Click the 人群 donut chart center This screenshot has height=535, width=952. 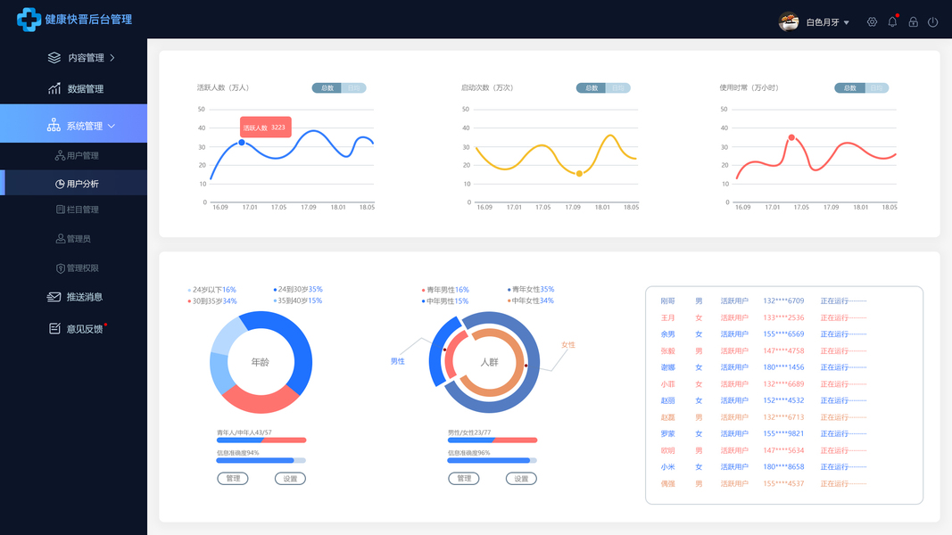(489, 362)
